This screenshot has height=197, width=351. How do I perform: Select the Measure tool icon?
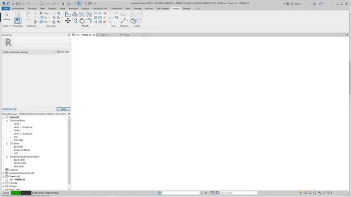click(x=123, y=21)
